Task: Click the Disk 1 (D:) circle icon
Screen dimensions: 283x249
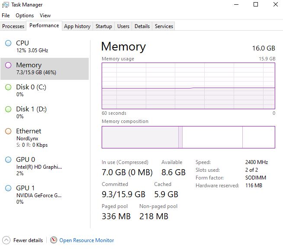Action: pyautogui.click(x=8, y=109)
